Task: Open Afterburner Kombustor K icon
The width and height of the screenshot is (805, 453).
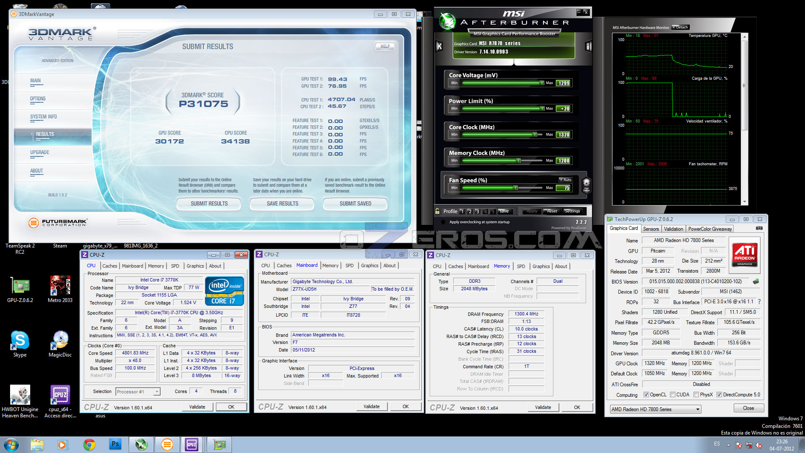Action: [x=439, y=47]
